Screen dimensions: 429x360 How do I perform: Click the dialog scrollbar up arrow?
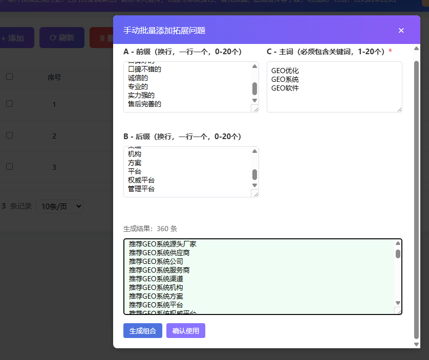[x=416, y=49]
